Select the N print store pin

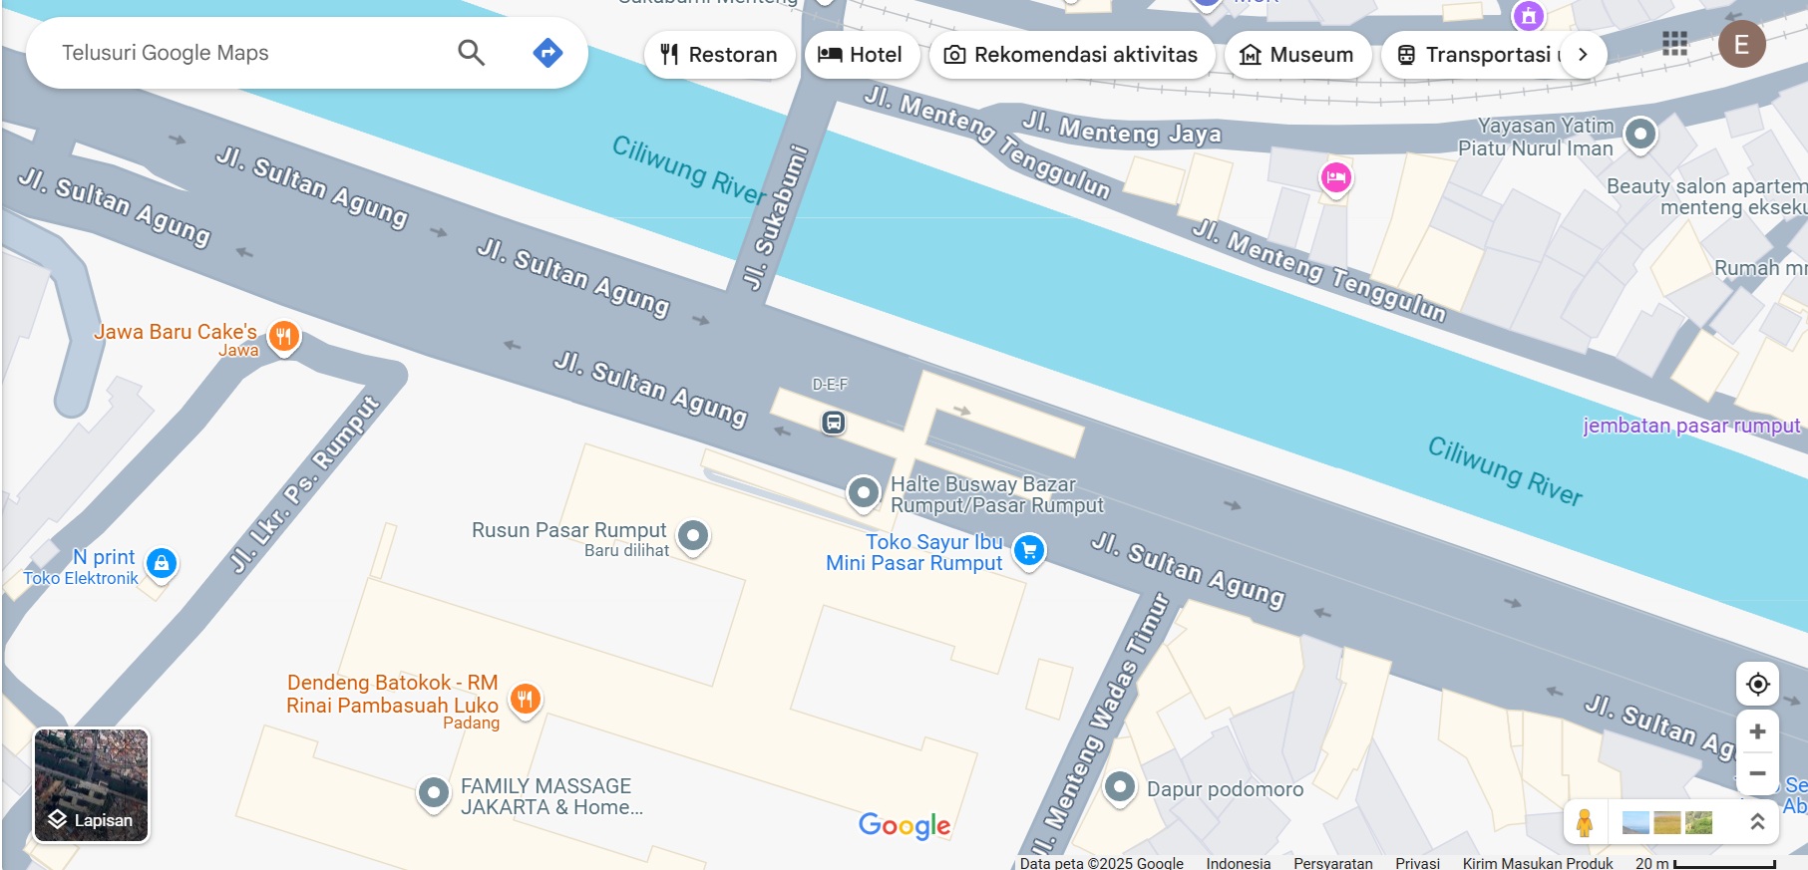click(162, 564)
